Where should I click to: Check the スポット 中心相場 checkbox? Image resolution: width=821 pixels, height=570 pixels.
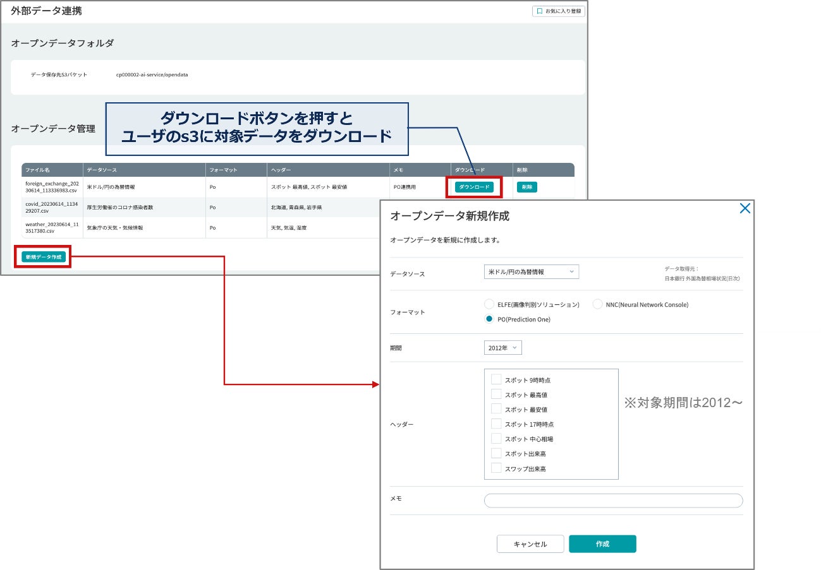coord(496,439)
